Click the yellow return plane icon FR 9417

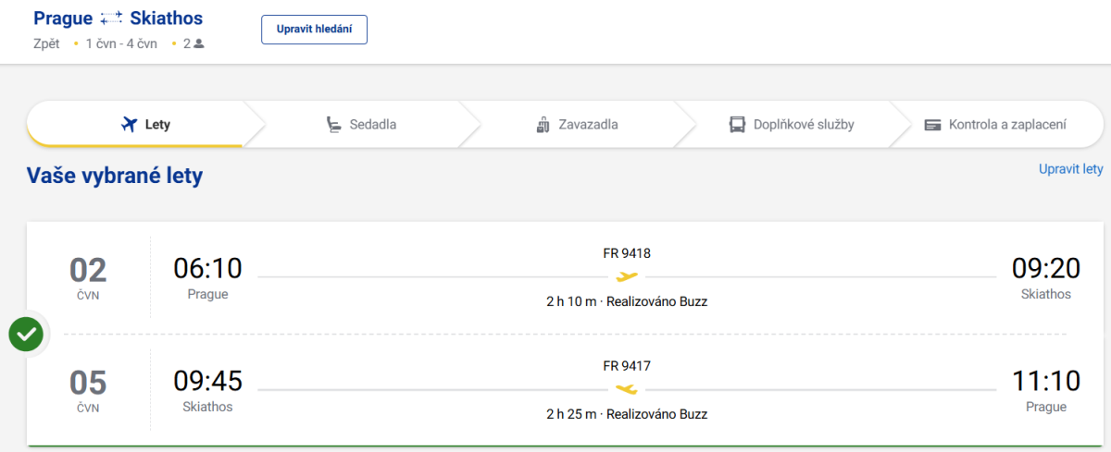(x=627, y=389)
